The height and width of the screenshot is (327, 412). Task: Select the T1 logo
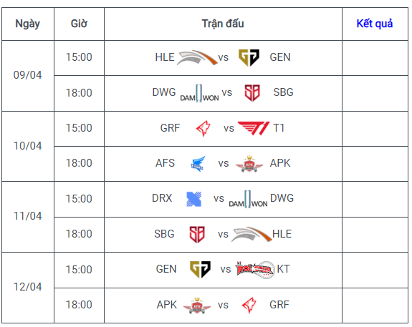pos(254,128)
